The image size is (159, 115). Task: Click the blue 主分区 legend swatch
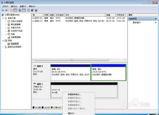click(x=43, y=107)
